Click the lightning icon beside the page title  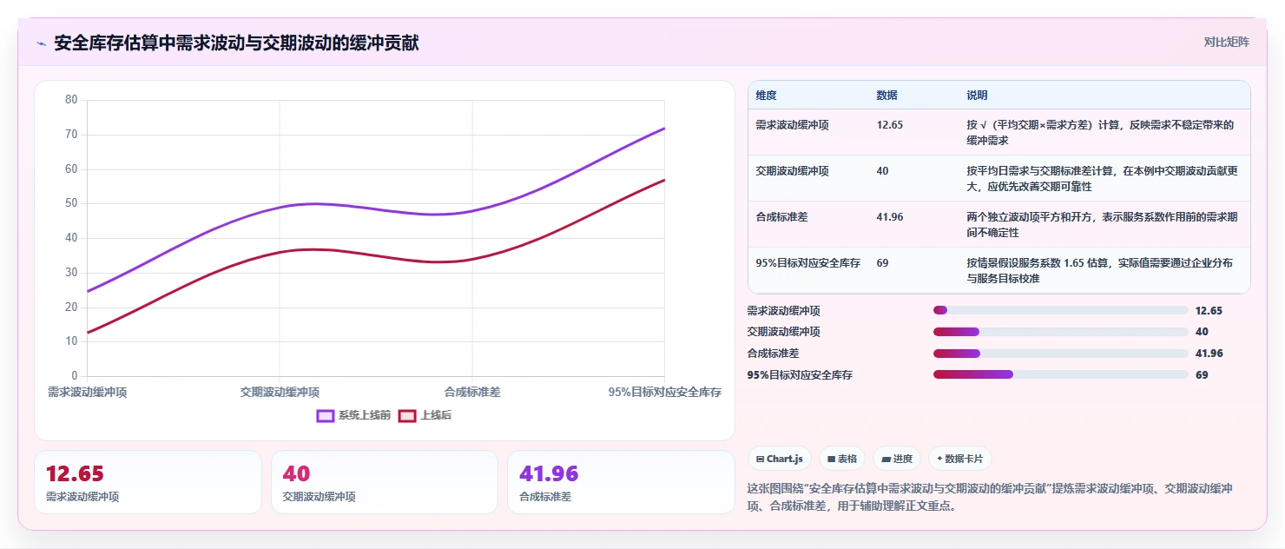pos(41,43)
